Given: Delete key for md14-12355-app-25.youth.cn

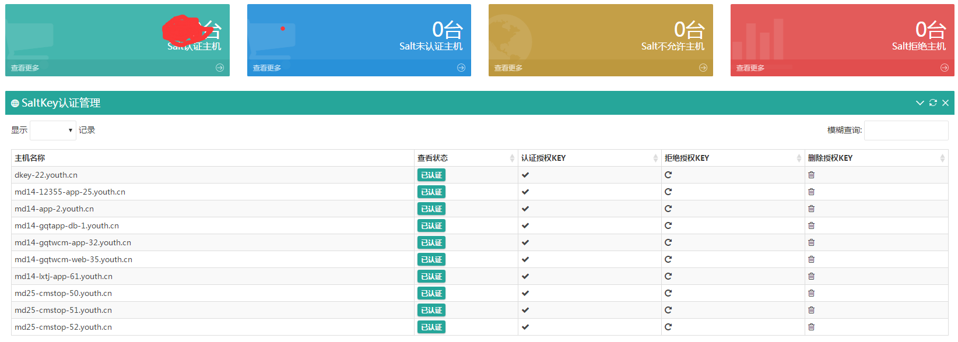Looking at the screenshot, I should point(811,192).
